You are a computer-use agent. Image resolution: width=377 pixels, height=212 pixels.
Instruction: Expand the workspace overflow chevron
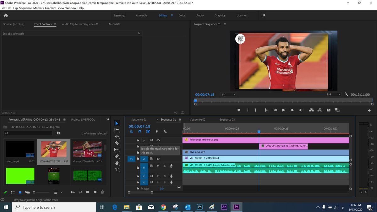pos(264,15)
